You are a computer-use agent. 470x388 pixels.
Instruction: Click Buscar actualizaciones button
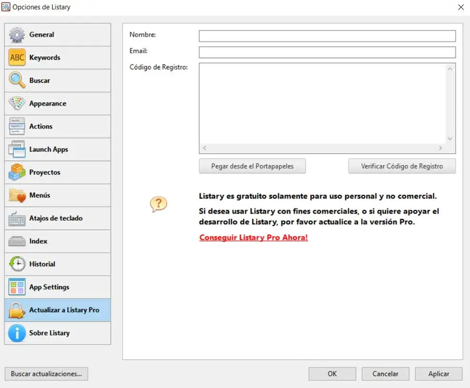tap(46, 374)
